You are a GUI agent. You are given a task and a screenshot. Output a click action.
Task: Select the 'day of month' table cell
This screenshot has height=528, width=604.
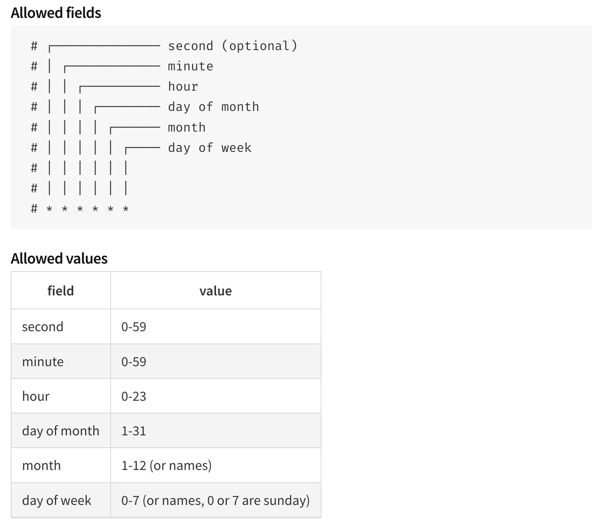[x=61, y=431]
